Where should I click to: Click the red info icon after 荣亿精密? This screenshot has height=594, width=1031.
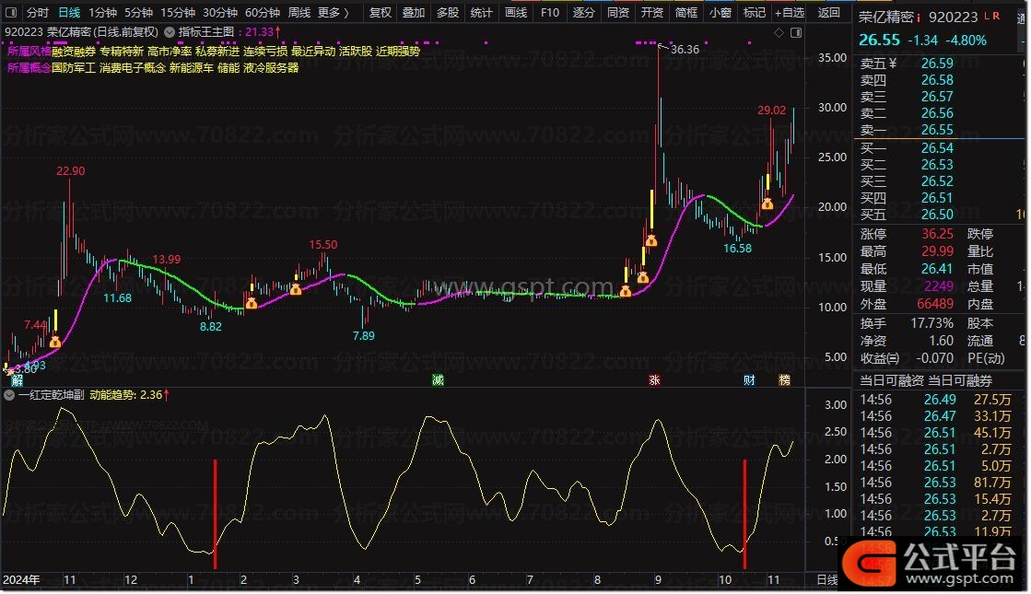919,17
